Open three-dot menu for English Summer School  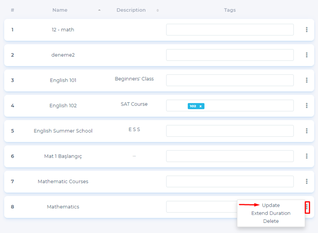[x=307, y=131]
